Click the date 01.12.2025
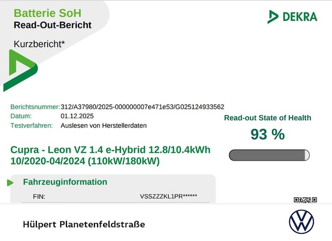 pyautogui.click(x=77, y=116)
